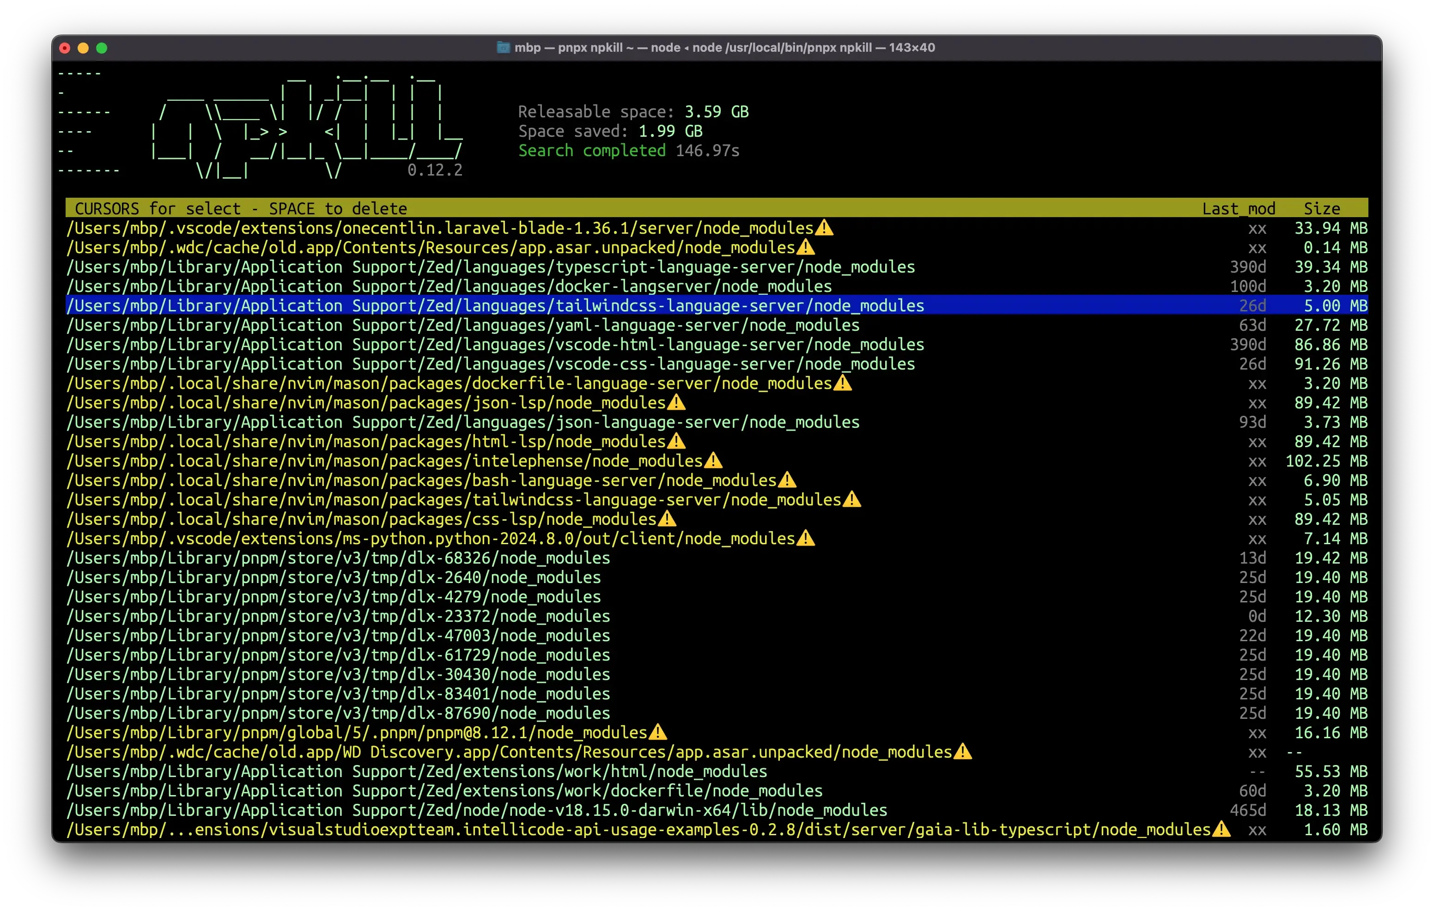Select the dlx-68326 pnpm store row
The width and height of the screenshot is (1434, 911).
(x=338, y=558)
